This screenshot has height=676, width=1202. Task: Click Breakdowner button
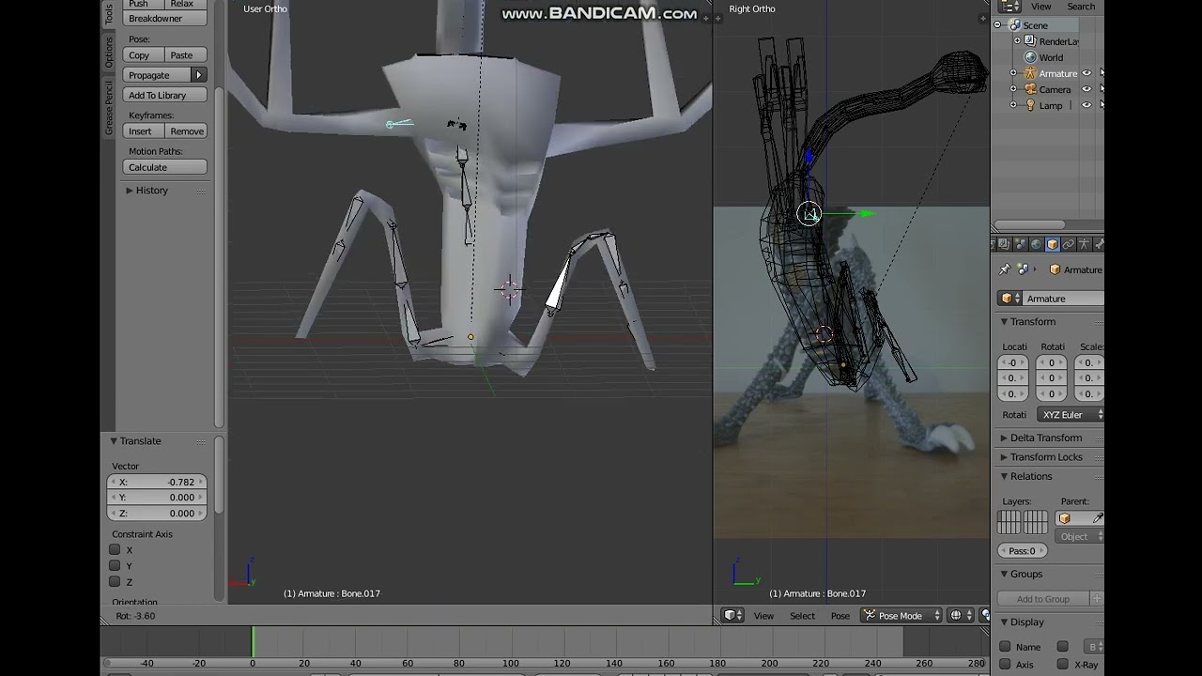tap(164, 19)
